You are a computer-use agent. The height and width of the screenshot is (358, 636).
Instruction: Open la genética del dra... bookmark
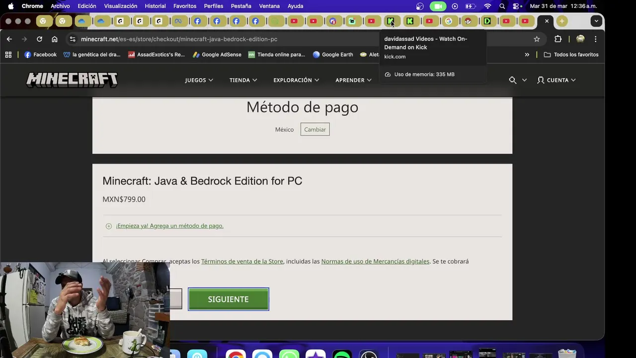tap(92, 55)
